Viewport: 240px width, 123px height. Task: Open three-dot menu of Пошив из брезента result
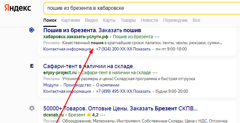coord(157,37)
